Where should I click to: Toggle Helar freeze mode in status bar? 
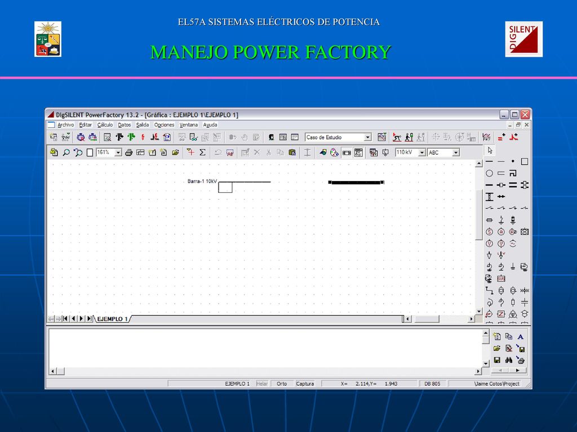pyautogui.click(x=261, y=384)
